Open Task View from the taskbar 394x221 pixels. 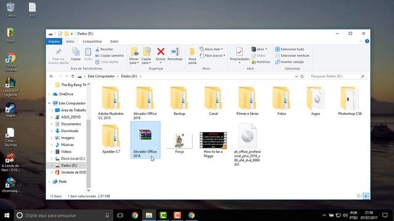pos(120,215)
